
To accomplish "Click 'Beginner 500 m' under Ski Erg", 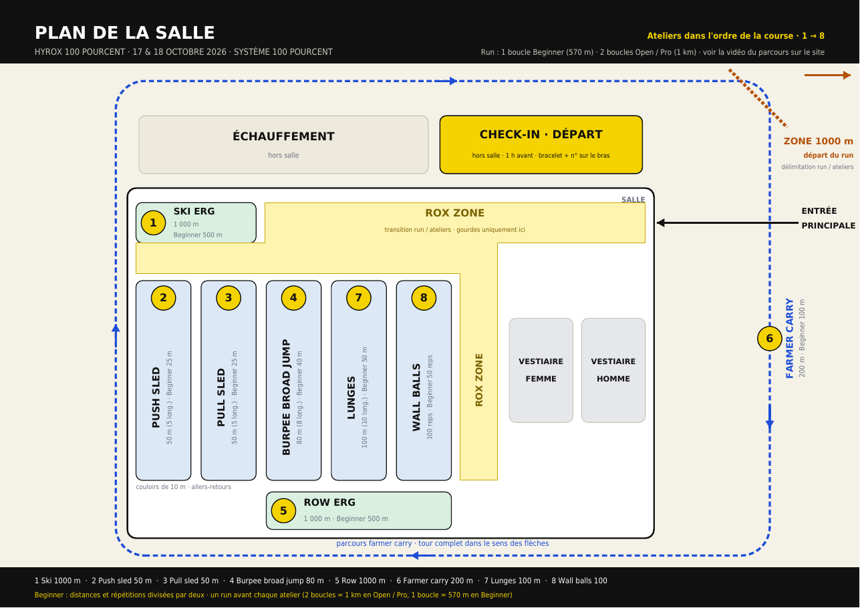I will click(198, 235).
